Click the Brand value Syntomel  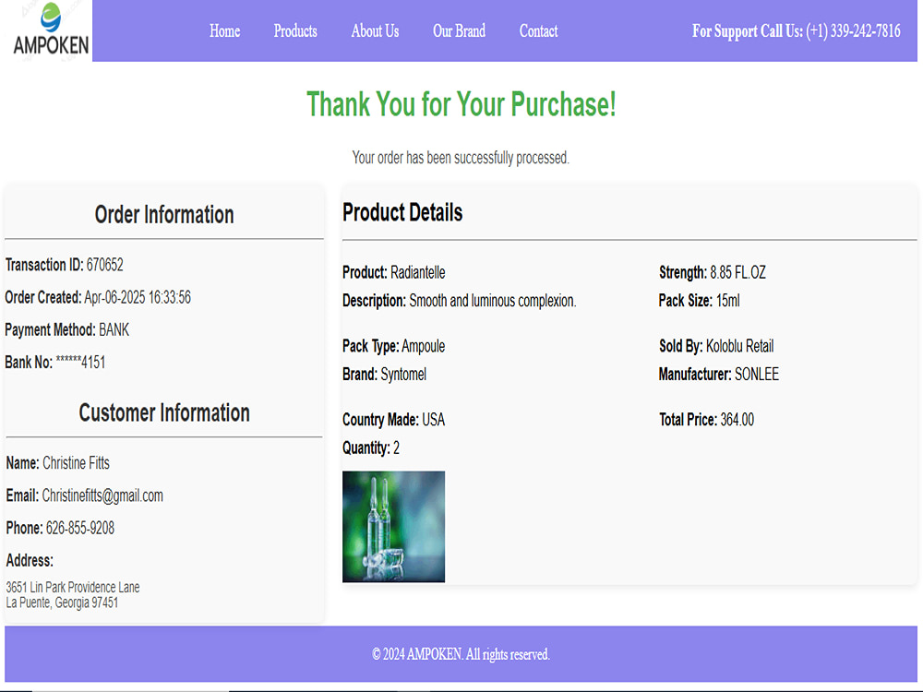click(x=403, y=375)
